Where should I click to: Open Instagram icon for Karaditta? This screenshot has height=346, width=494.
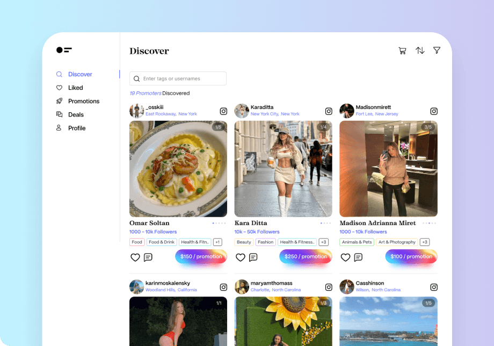pyautogui.click(x=329, y=111)
